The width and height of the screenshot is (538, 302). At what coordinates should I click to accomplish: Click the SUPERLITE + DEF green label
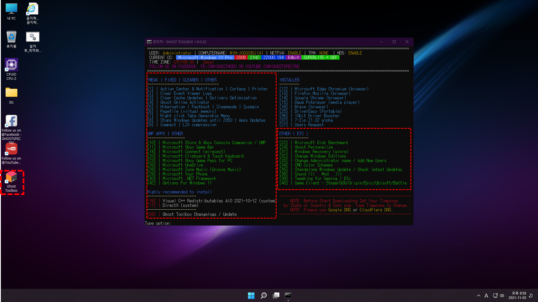click(321, 57)
